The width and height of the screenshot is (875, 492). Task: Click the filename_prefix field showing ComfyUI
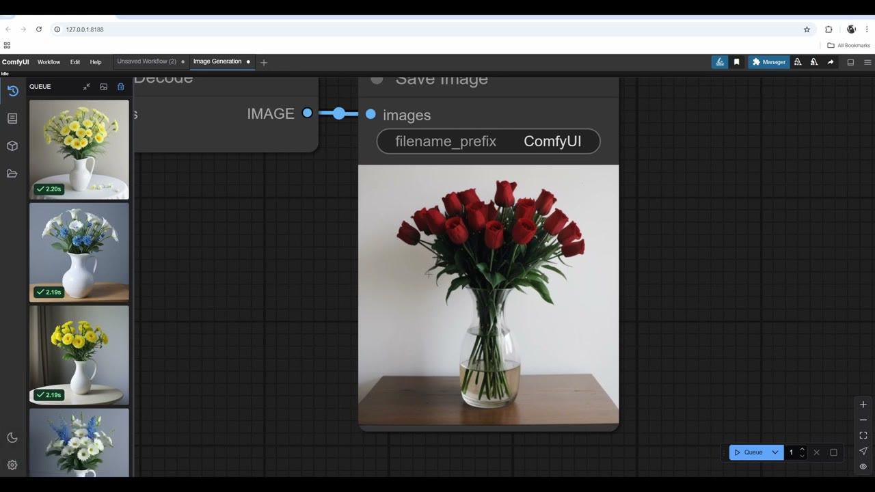(x=488, y=141)
